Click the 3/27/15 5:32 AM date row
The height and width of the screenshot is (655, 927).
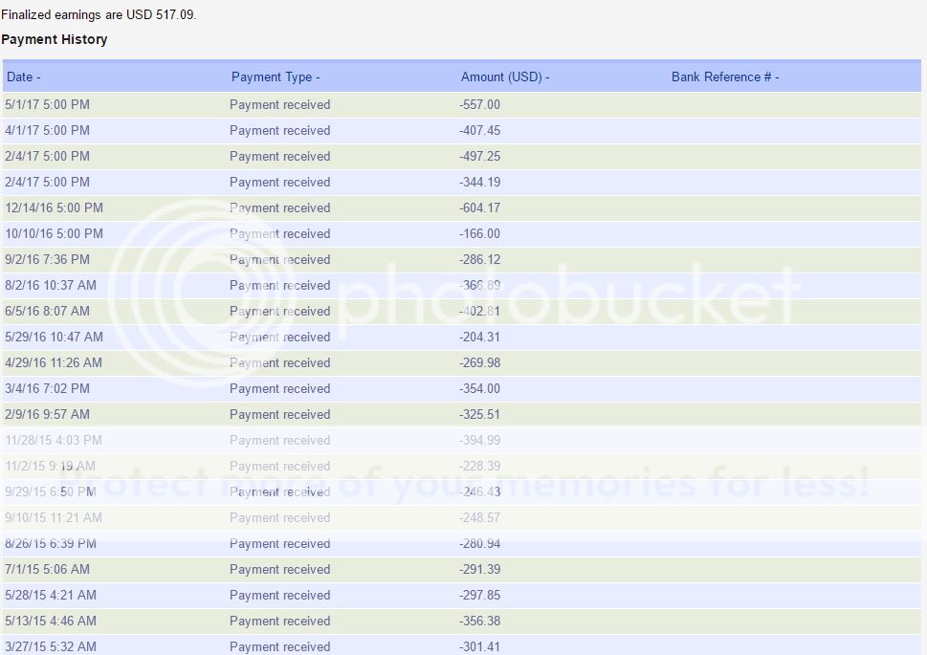[50, 646]
